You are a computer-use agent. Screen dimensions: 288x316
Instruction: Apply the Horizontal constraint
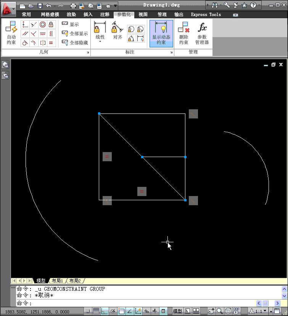[x=42, y=34]
